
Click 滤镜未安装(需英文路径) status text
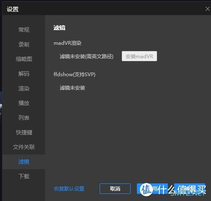pyautogui.click(x=87, y=57)
